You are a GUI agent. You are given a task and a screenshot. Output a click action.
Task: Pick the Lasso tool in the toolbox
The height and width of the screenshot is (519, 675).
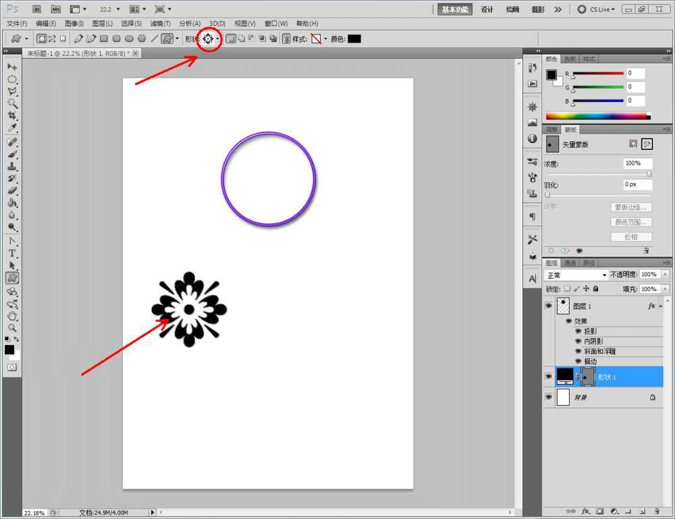12,92
